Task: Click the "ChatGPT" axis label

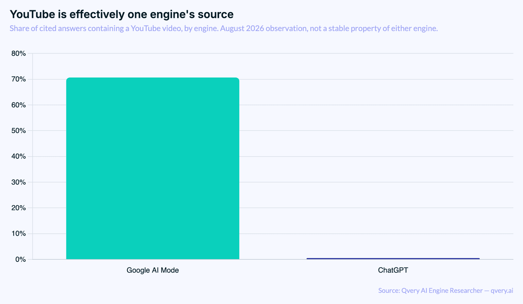Action: point(393,270)
